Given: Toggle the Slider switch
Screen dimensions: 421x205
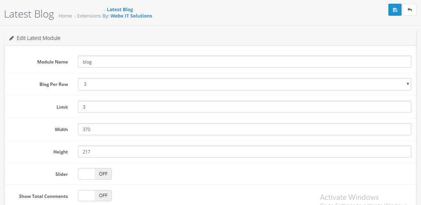Looking at the screenshot, I should point(95,174).
